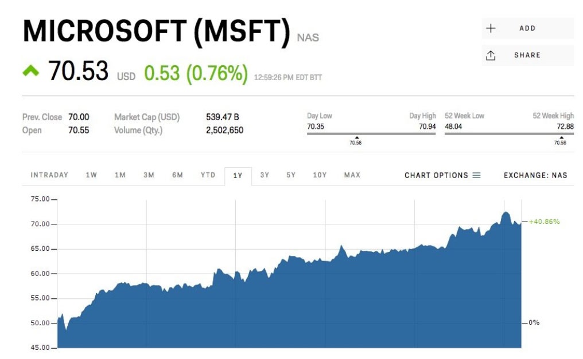Click the +40.86% chart label
This screenshot has width=583, height=359.
tap(544, 222)
